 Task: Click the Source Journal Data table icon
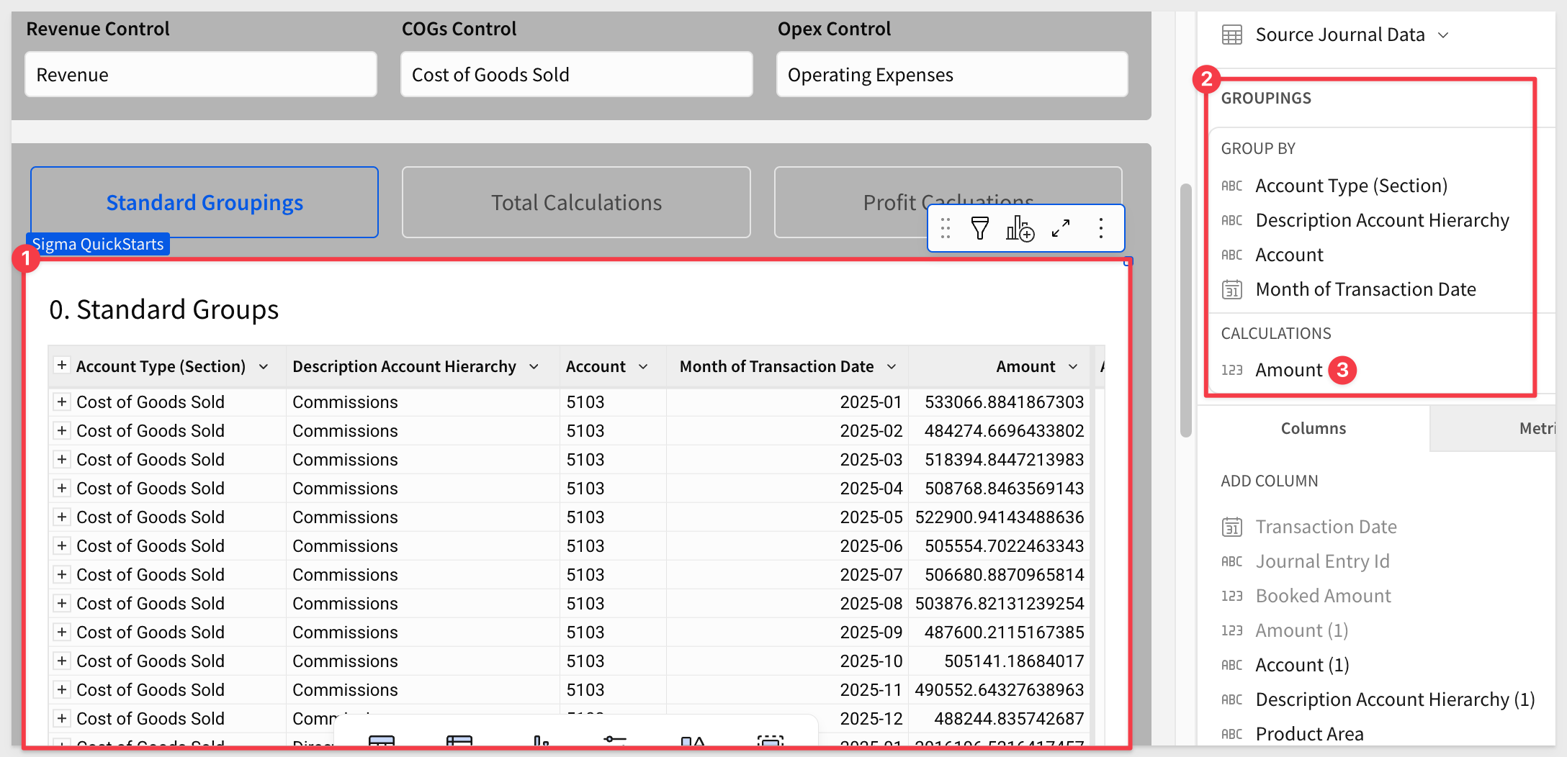point(1232,35)
